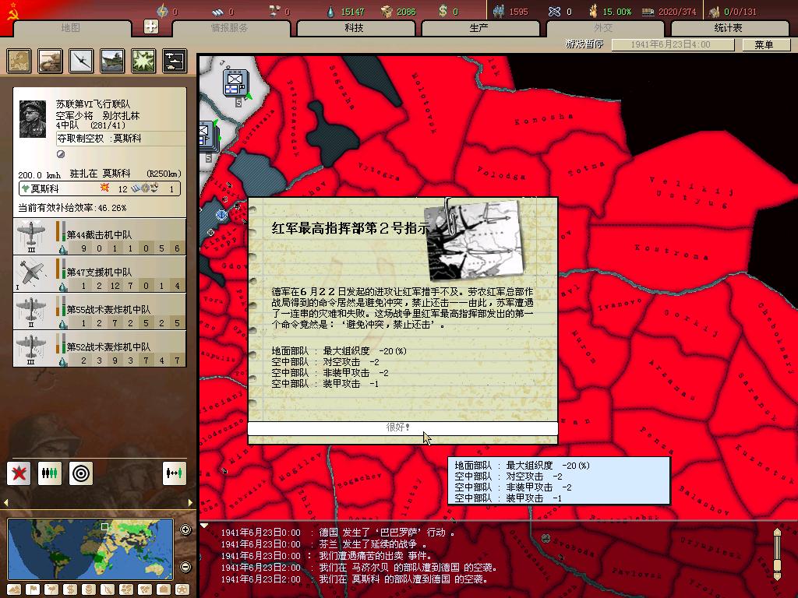Open the naval forces ship list
This screenshot has width=798, height=598.
[112, 61]
